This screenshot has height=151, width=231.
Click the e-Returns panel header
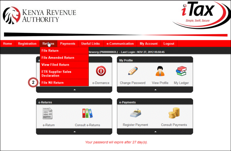[x=74, y=102]
